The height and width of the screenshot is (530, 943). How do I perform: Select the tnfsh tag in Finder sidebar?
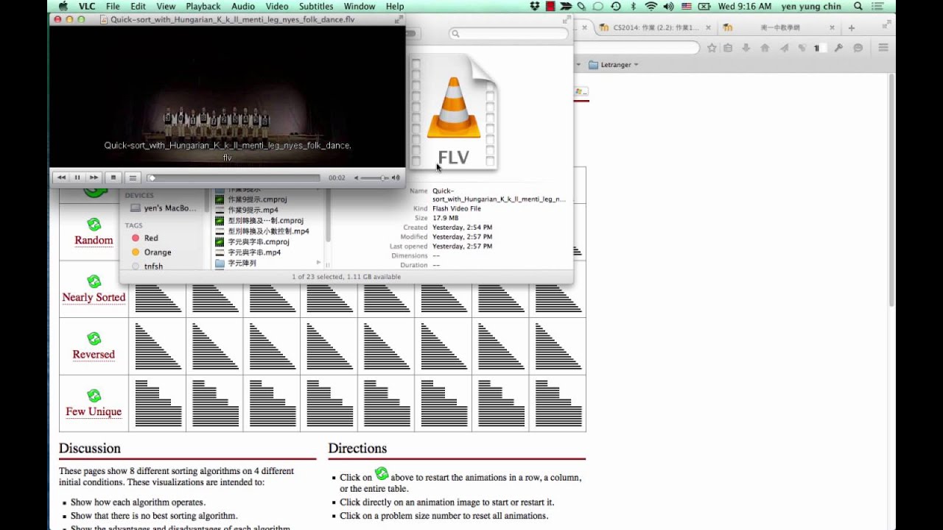click(x=148, y=266)
